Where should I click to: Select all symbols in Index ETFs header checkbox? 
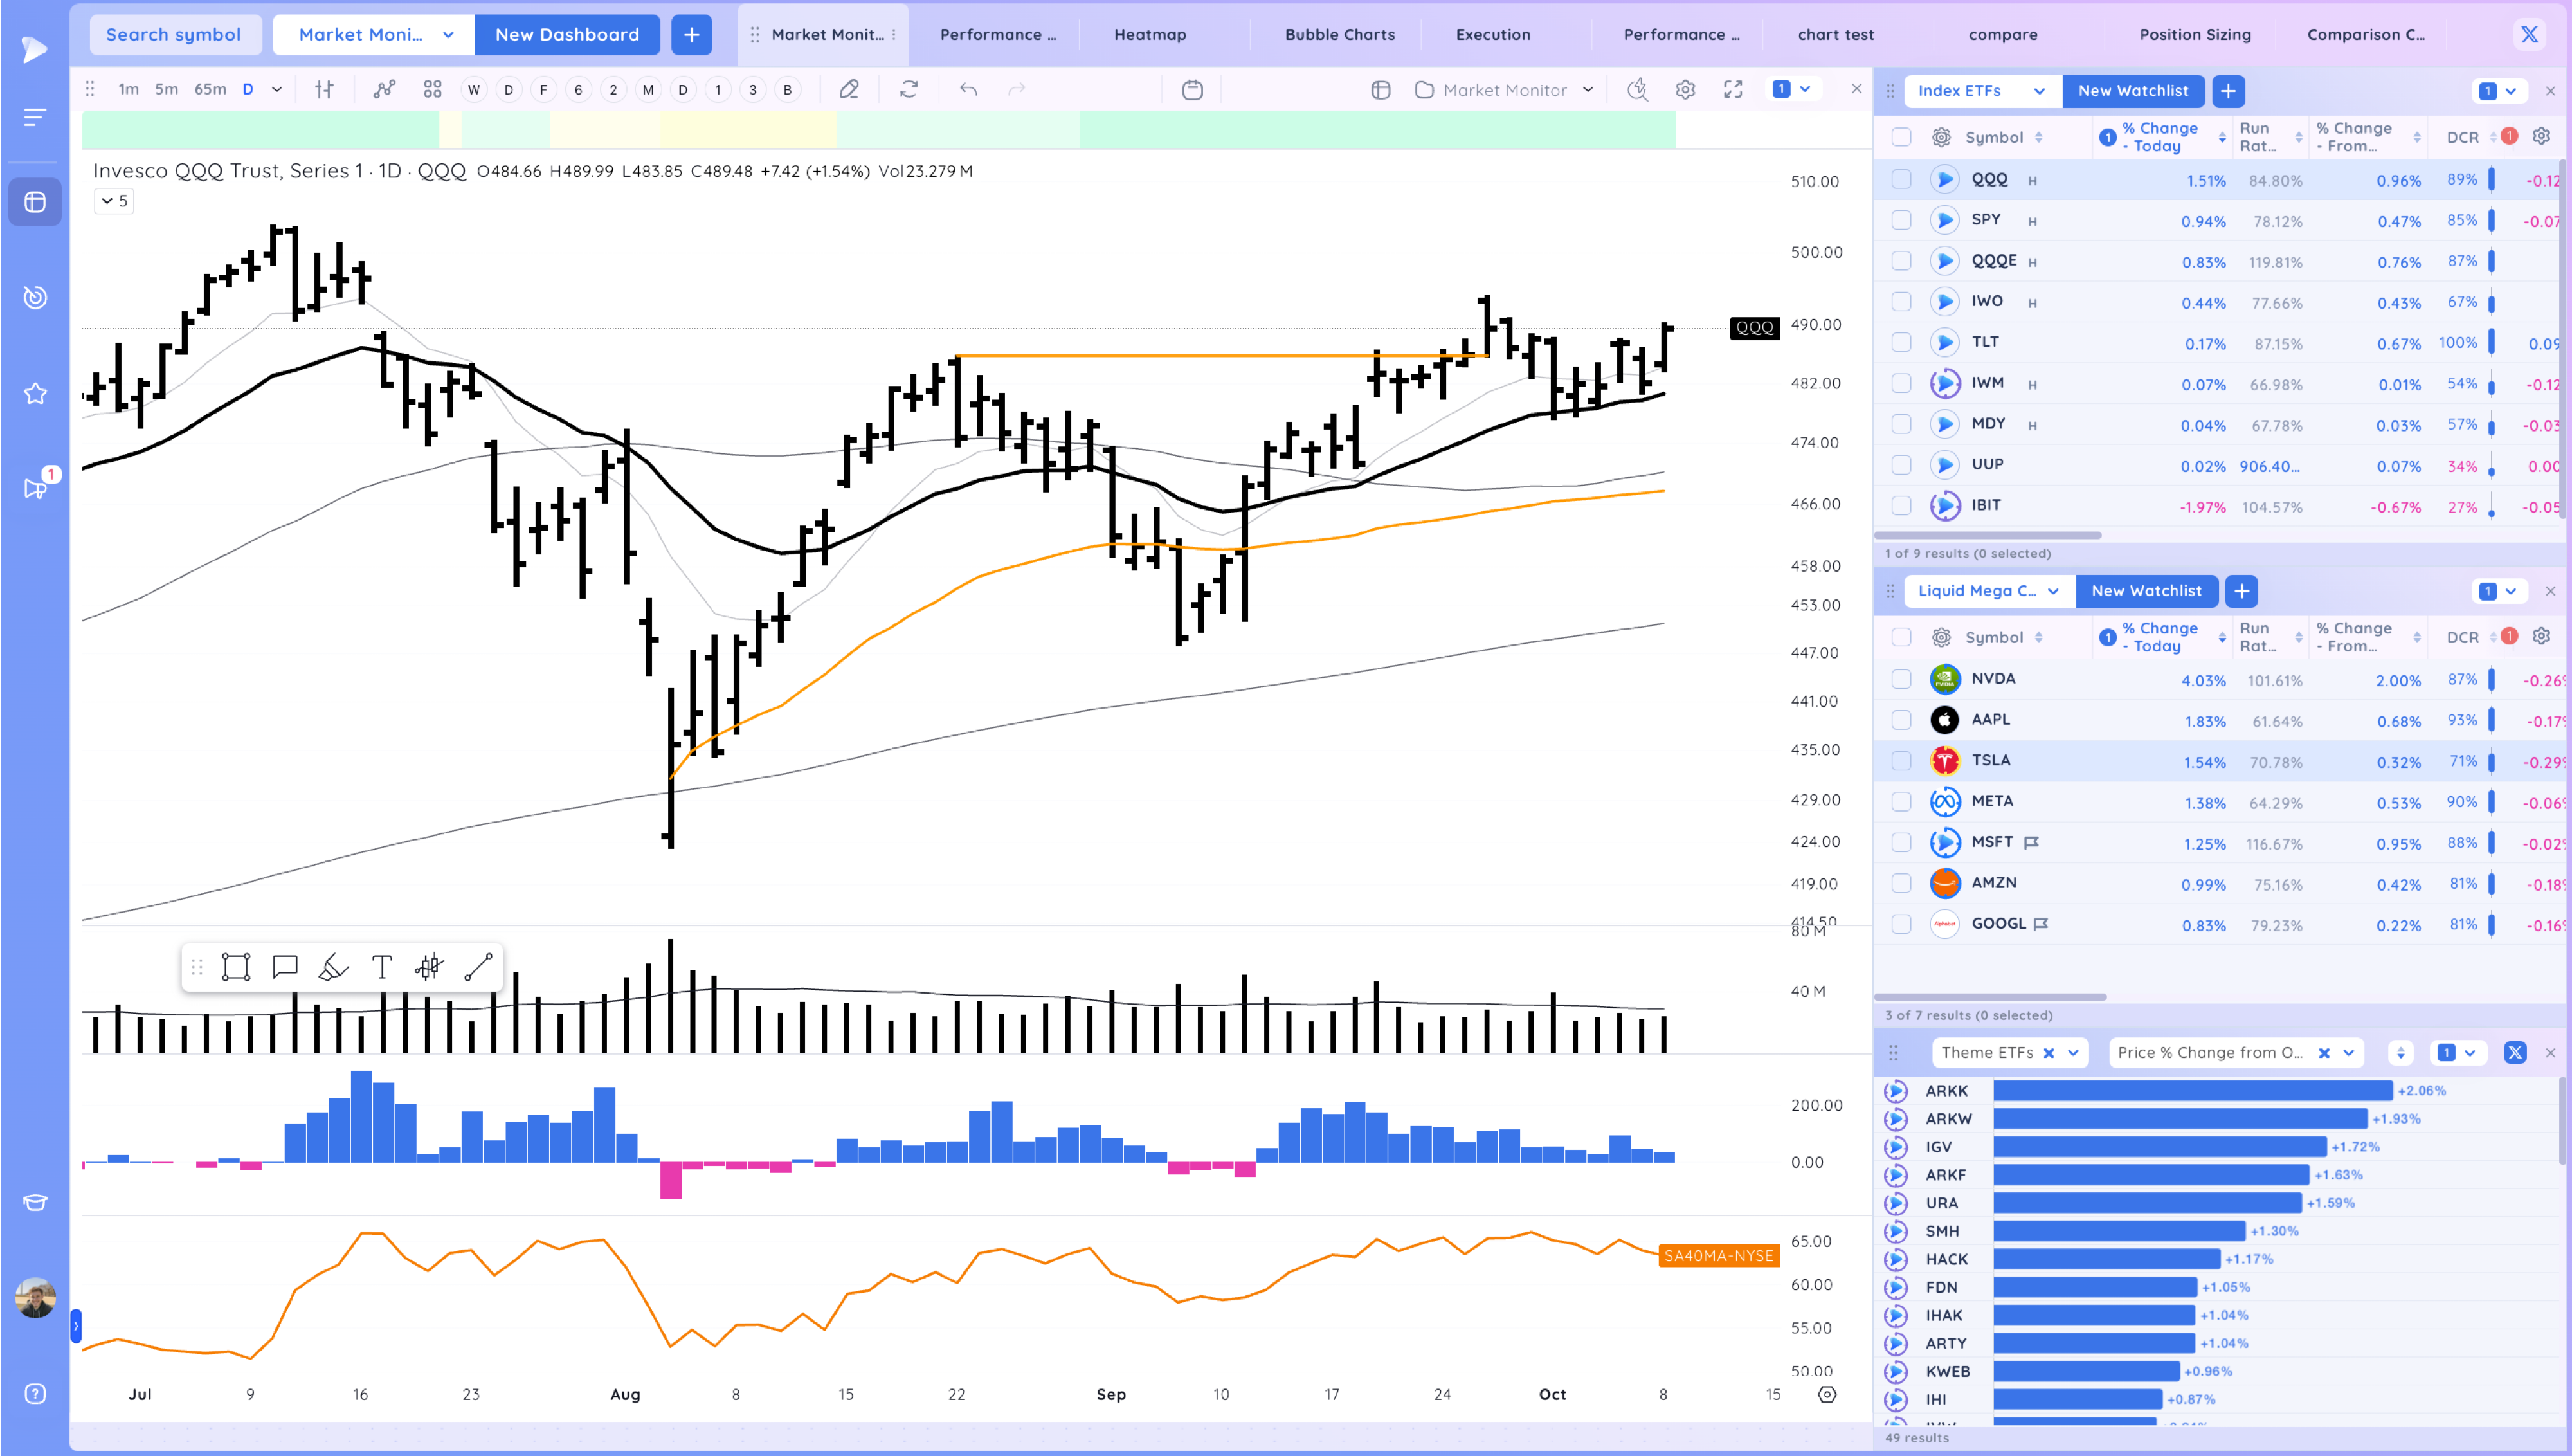tap(1901, 137)
